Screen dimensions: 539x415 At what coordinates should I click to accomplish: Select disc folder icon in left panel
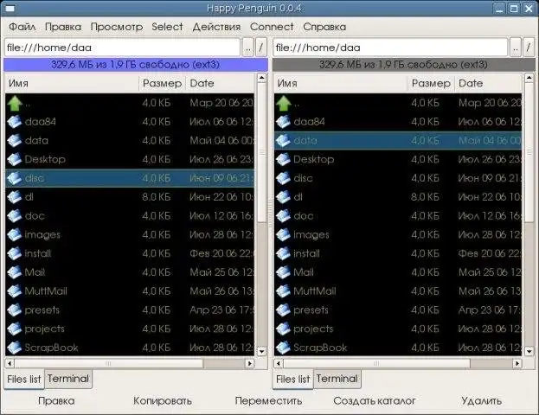coord(15,178)
